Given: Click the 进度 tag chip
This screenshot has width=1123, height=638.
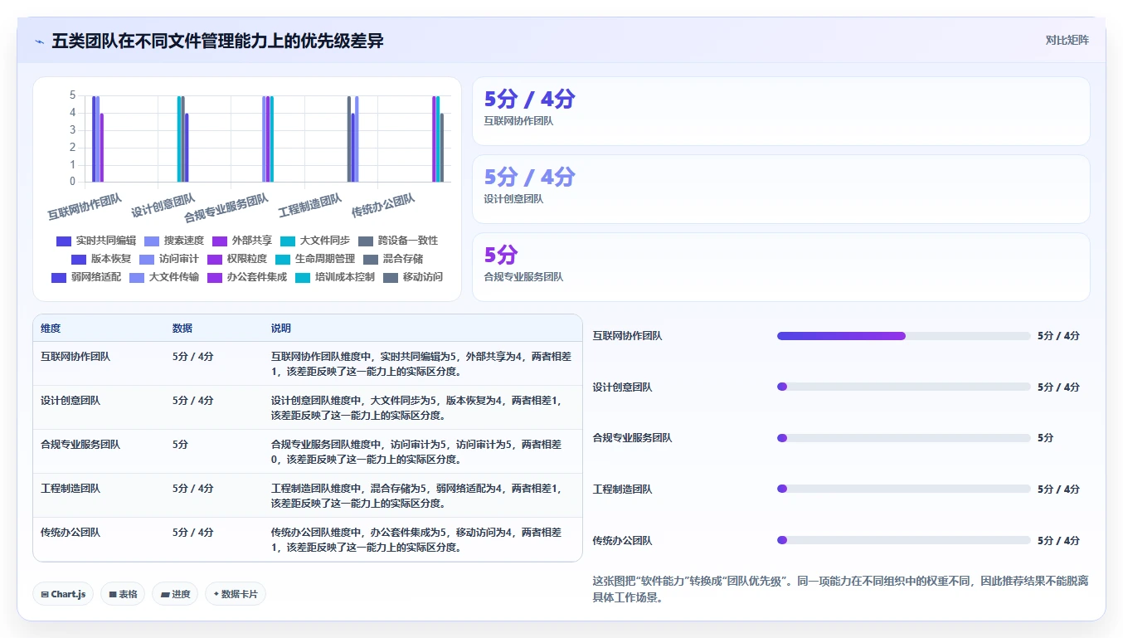Looking at the screenshot, I should (175, 594).
